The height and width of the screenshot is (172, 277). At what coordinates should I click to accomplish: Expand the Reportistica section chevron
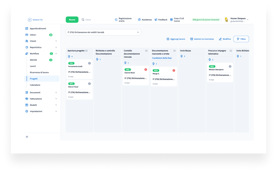point(56,47)
